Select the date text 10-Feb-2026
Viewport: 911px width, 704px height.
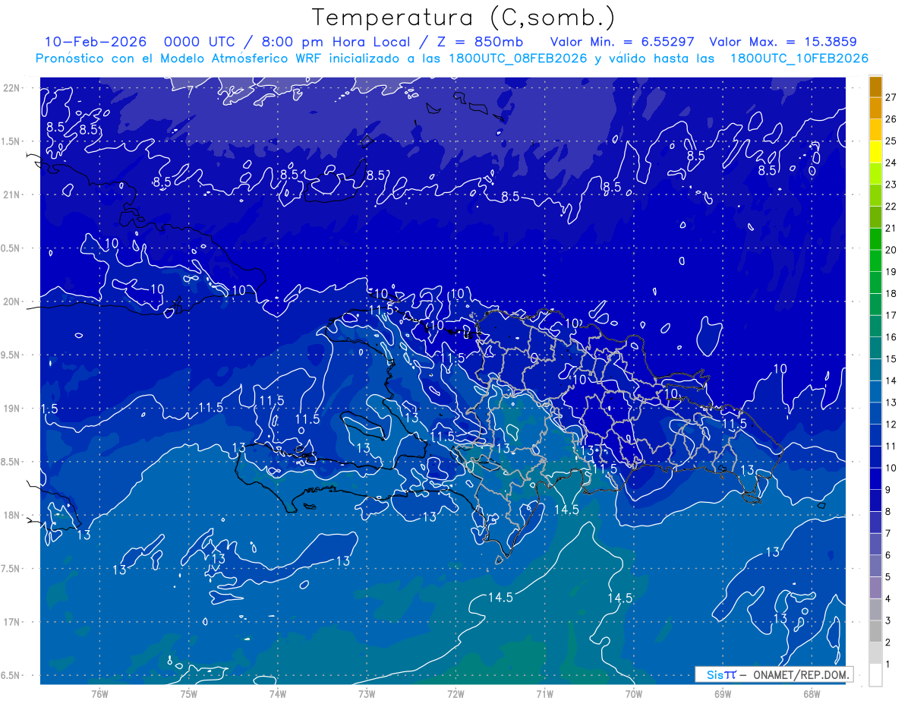pos(96,43)
